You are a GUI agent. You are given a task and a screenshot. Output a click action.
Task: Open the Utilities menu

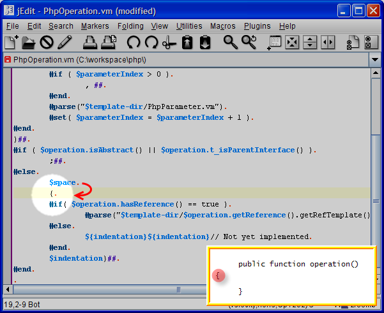[x=189, y=26]
